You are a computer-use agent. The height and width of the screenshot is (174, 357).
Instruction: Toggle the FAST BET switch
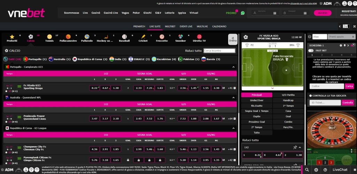click(311, 50)
